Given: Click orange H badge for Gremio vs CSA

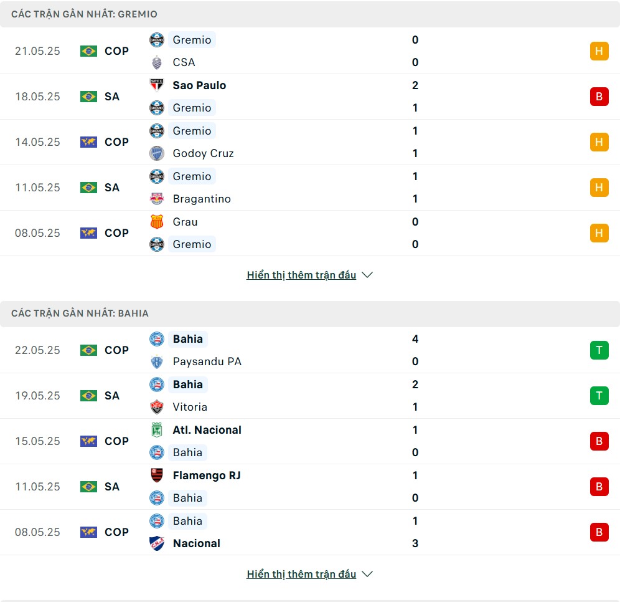Looking at the screenshot, I should (599, 51).
